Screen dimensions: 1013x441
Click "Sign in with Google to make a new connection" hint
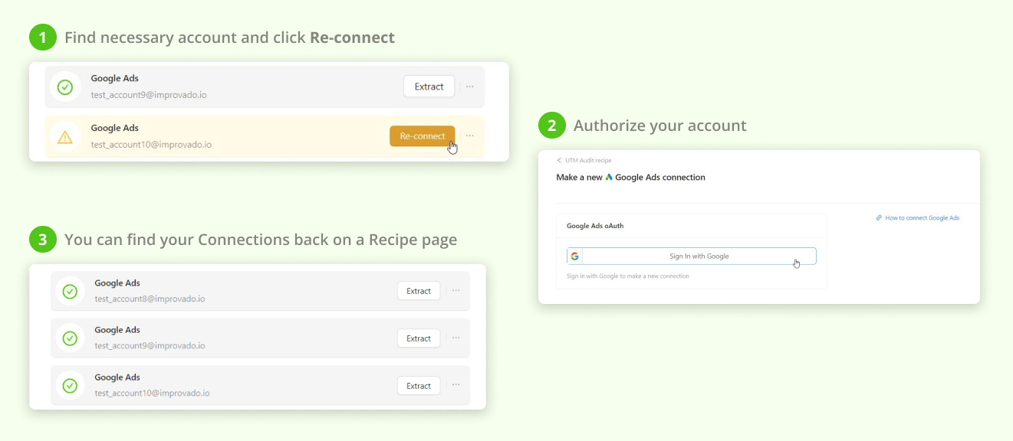pyautogui.click(x=628, y=276)
